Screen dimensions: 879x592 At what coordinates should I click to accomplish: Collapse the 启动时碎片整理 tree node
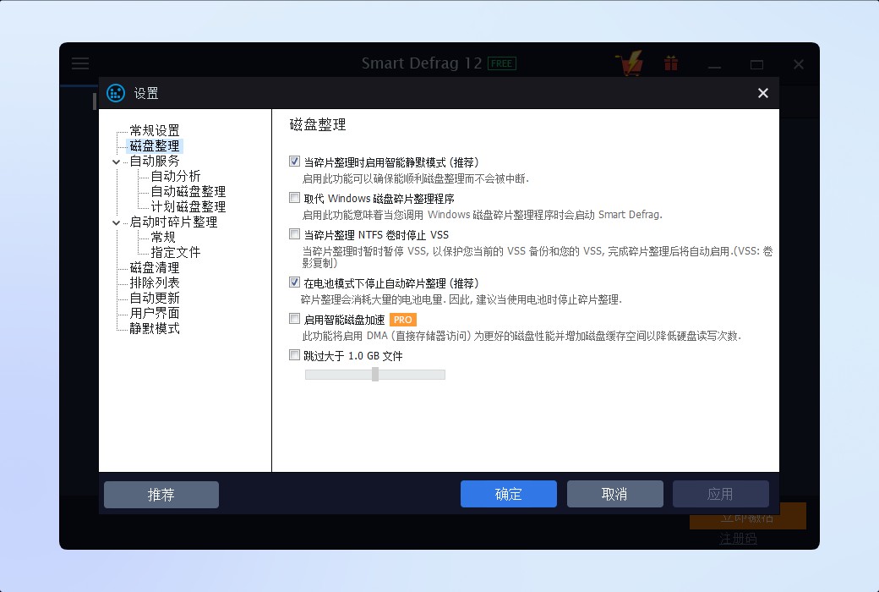(116, 222)
